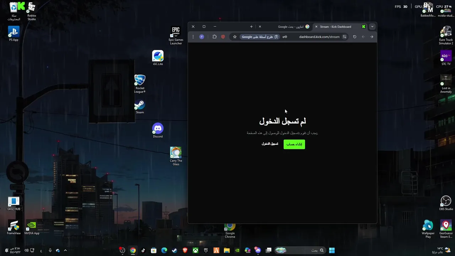
Task: Show hidden system tray icons
Action: pos(65,250)
